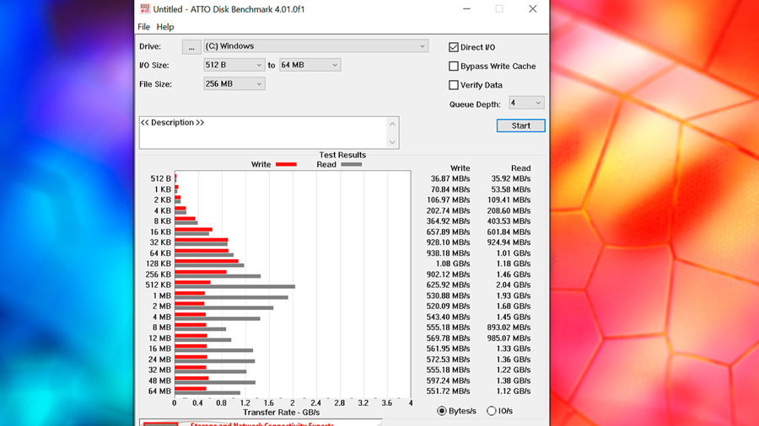Viewport: 759px width, 426px height.
Task: Click the Write column header
Action: [x=460, y=168]
